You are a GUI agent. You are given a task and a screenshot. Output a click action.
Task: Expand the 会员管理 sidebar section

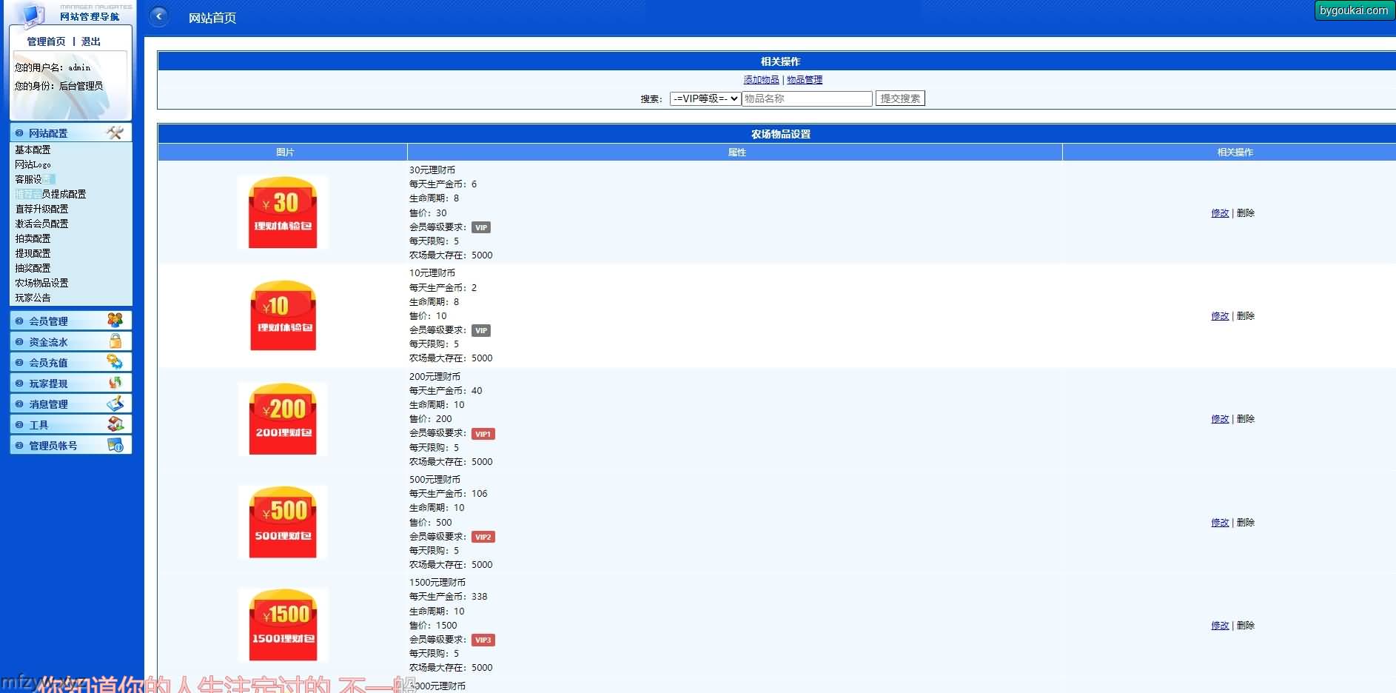[x=48, y=321]
